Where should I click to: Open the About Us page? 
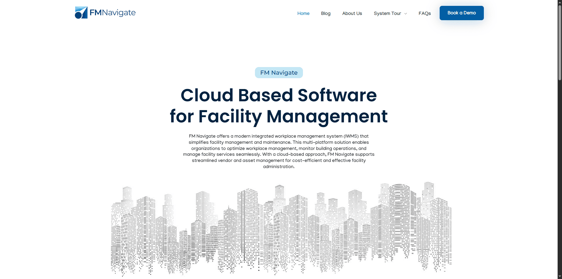(352, 13)
